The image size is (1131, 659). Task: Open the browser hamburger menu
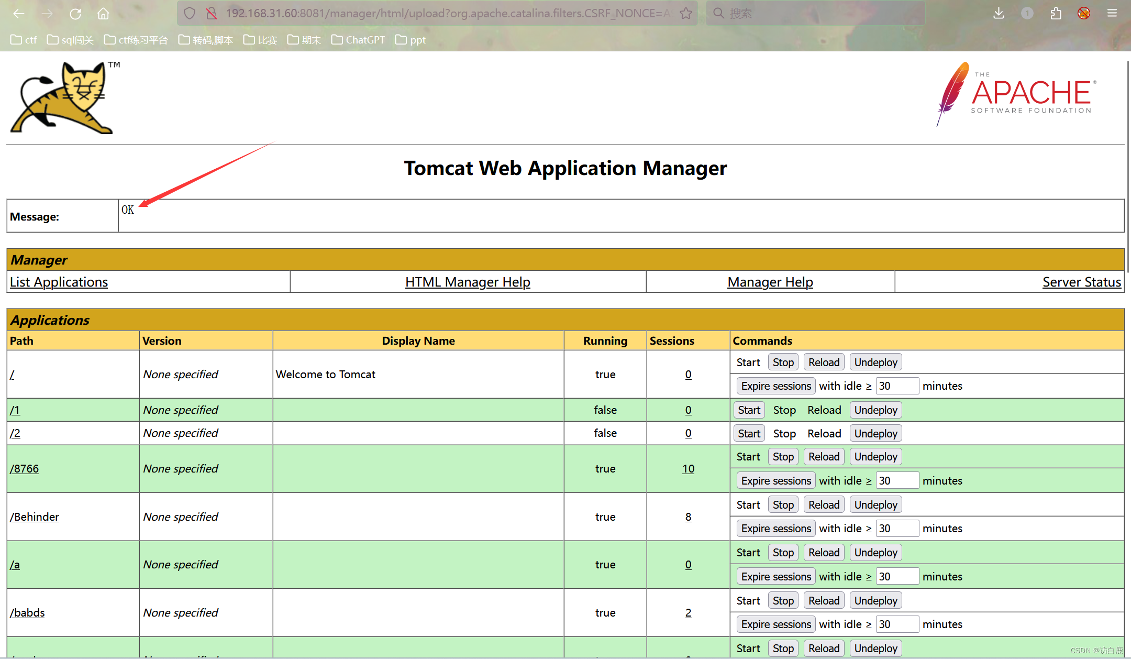(1112, 13)
